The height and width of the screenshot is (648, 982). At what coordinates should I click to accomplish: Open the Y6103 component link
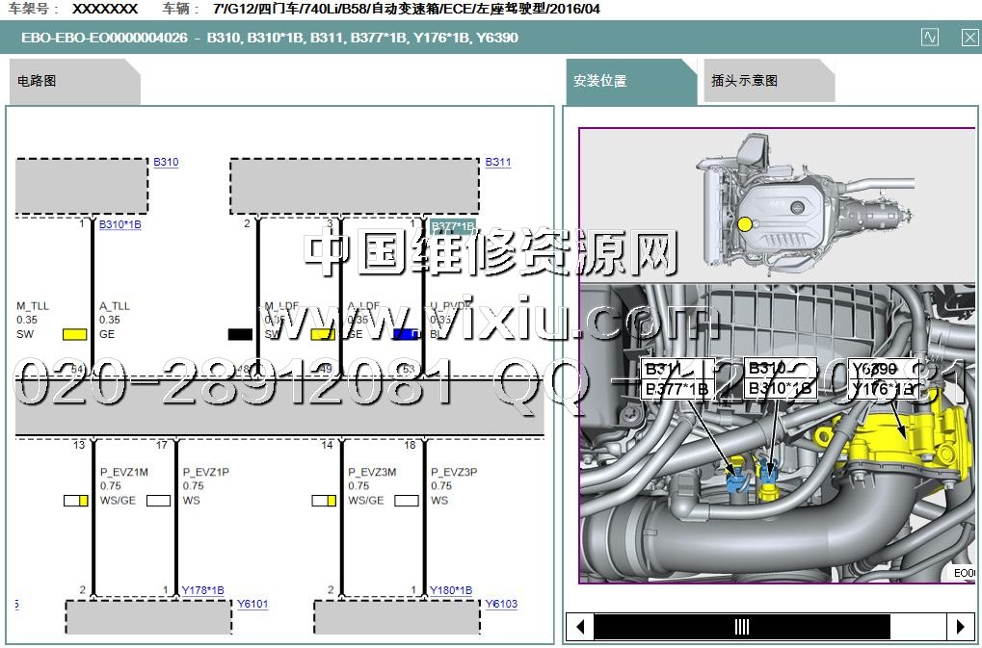(x=501, y=604)
